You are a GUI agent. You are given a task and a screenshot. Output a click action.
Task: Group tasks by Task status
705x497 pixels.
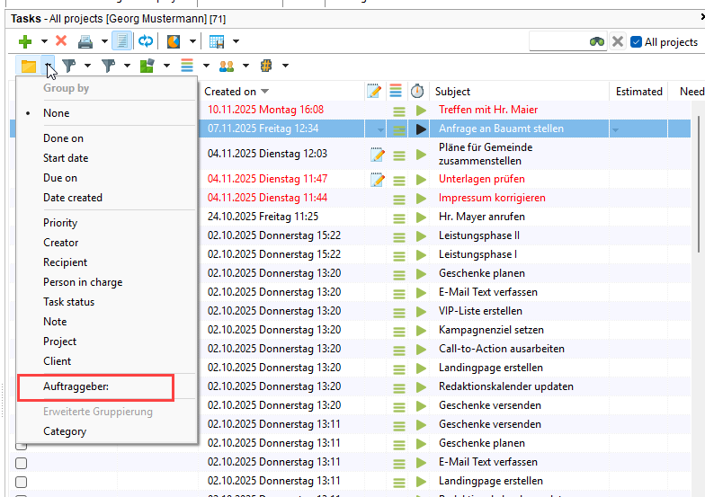tap(68, 302)
